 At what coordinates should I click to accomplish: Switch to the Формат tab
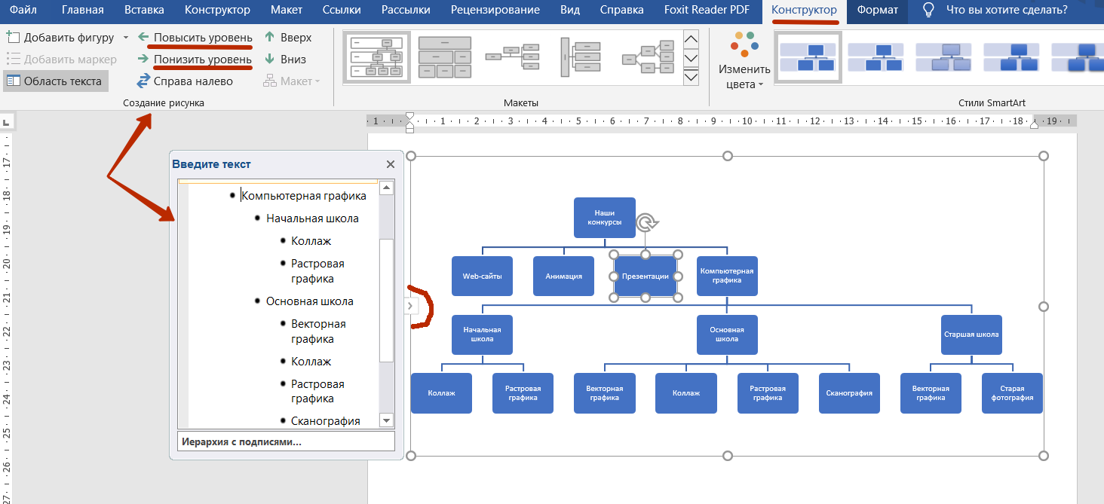(878, 10)
